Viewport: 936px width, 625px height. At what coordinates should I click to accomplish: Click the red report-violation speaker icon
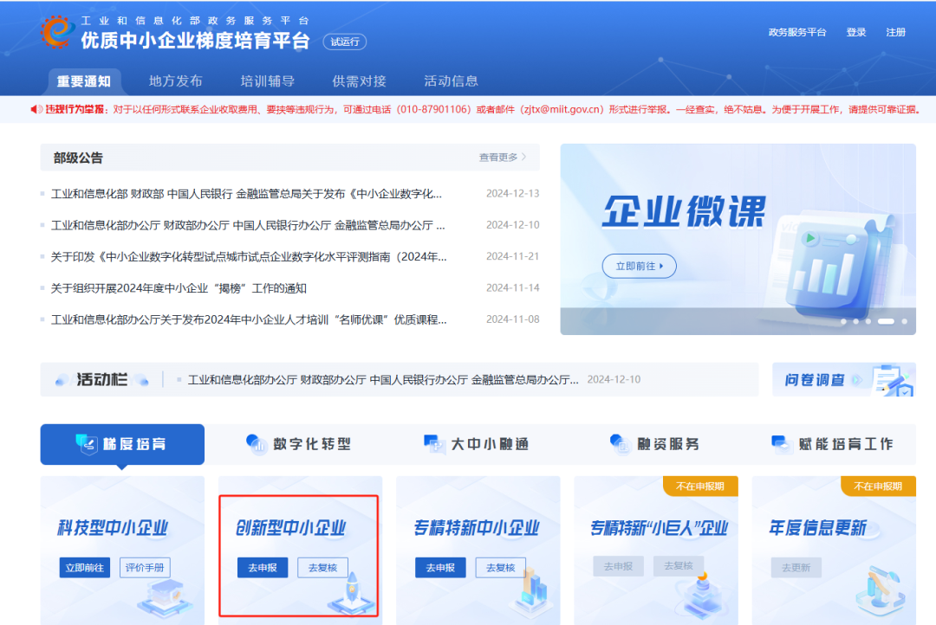pyautogui.click(x=36, y=109)
